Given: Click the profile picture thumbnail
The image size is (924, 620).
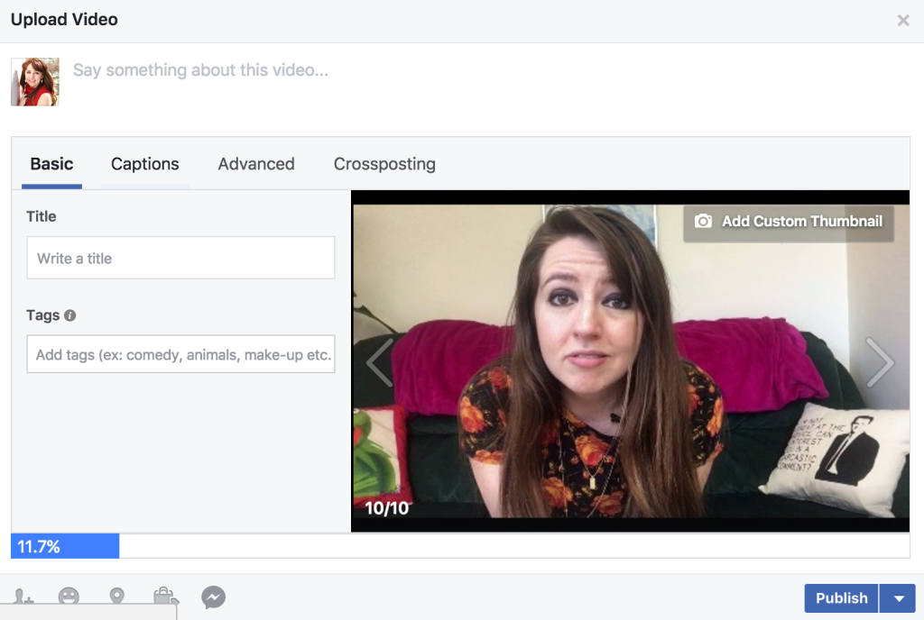Looking at the screenshot, I should [x=34, y=81].
